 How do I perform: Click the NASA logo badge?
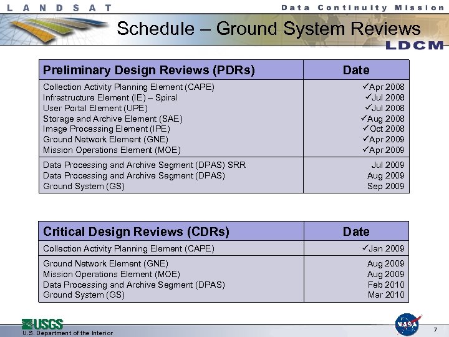tap(407, 325)
